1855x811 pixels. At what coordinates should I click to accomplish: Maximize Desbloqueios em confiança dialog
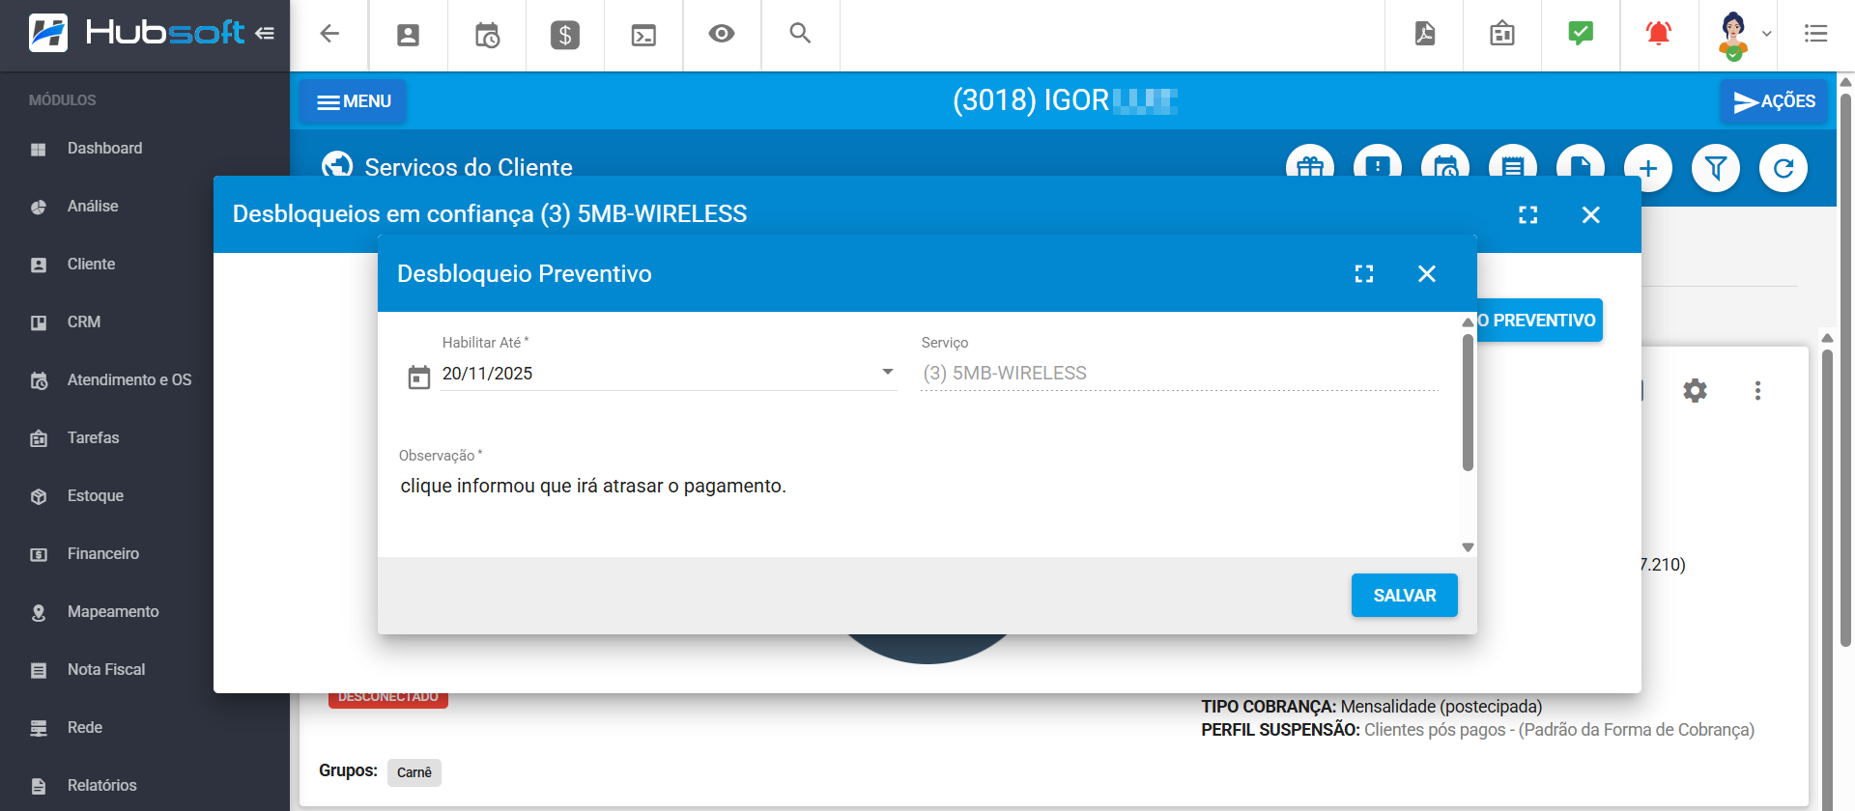point(1528,214)
